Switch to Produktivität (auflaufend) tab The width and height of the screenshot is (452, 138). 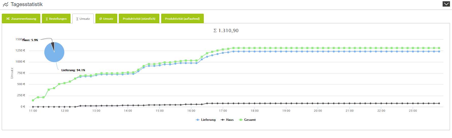(x=182, y=18)
